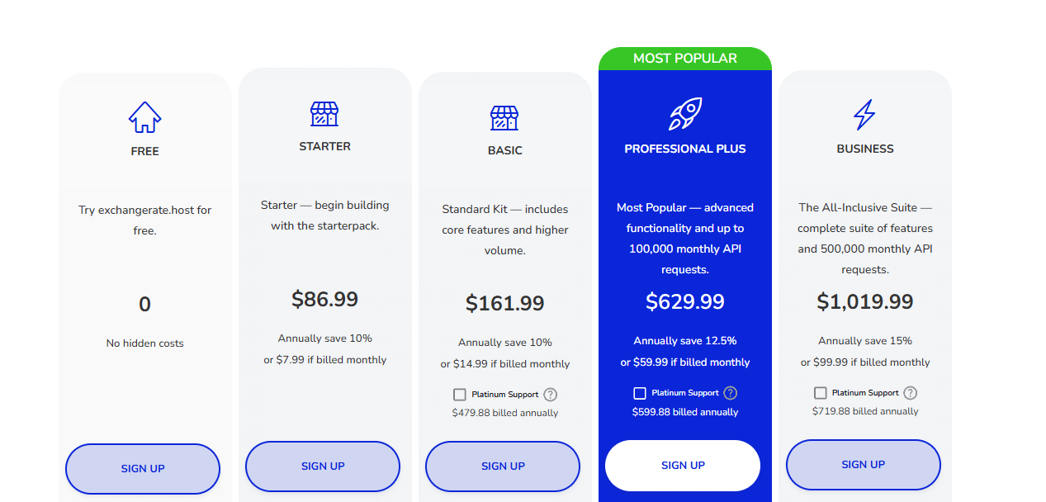
Task: Sign up for the Free plan
Action: pos(142,468)
